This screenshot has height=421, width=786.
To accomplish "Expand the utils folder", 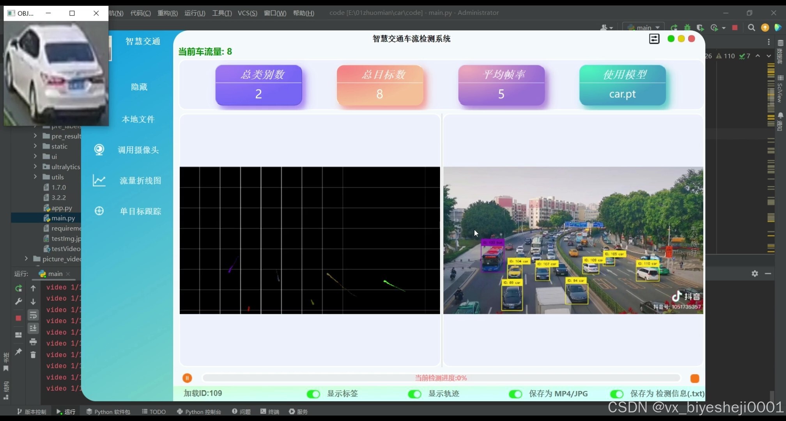I will click(35, 176).
